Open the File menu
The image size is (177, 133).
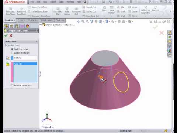[x=32, y=2]
